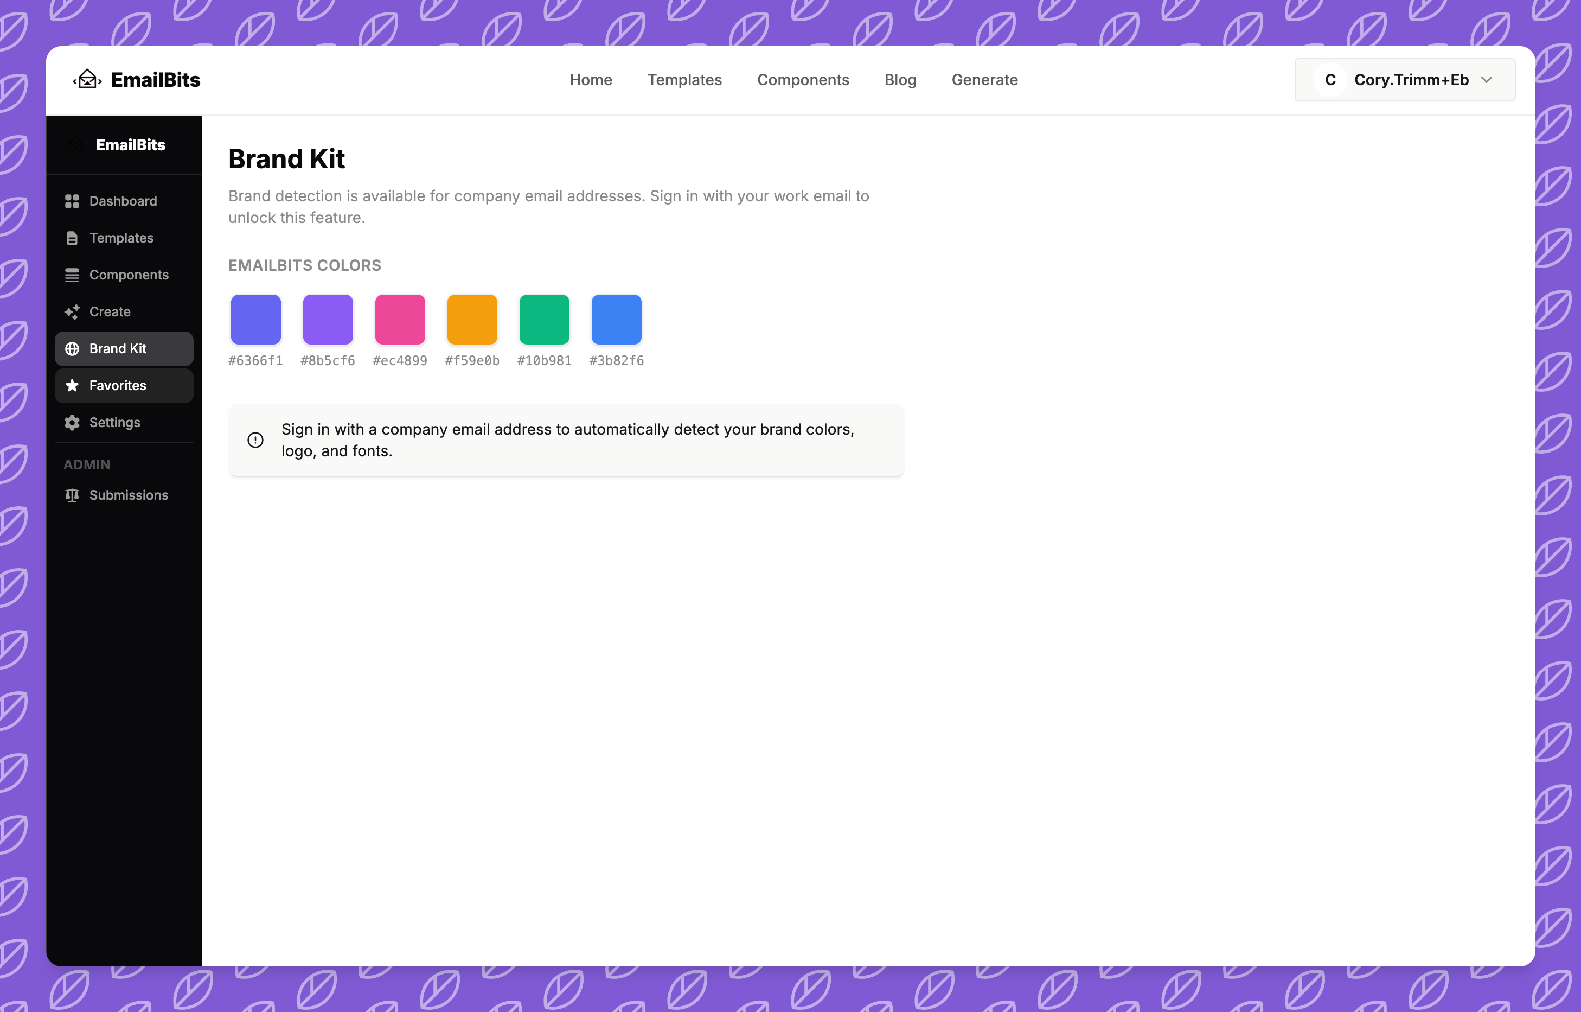Open Templates from the top navigation bar
Screen dimensions: 1581x1012
pyautogui.click(x=684, y=80)
